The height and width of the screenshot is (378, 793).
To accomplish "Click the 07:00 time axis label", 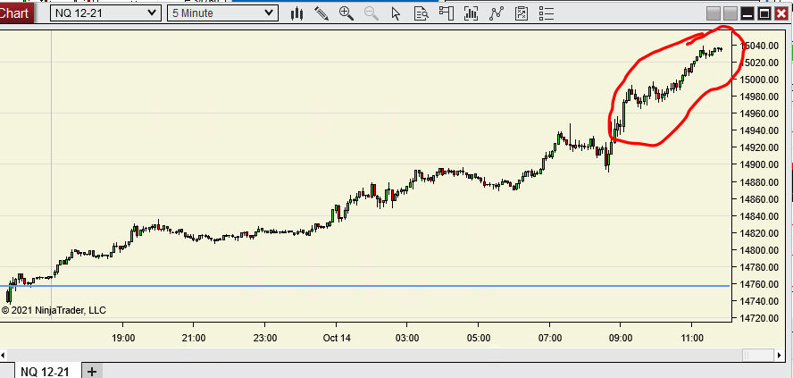I will pyautogui.click(x=550, y=338).
